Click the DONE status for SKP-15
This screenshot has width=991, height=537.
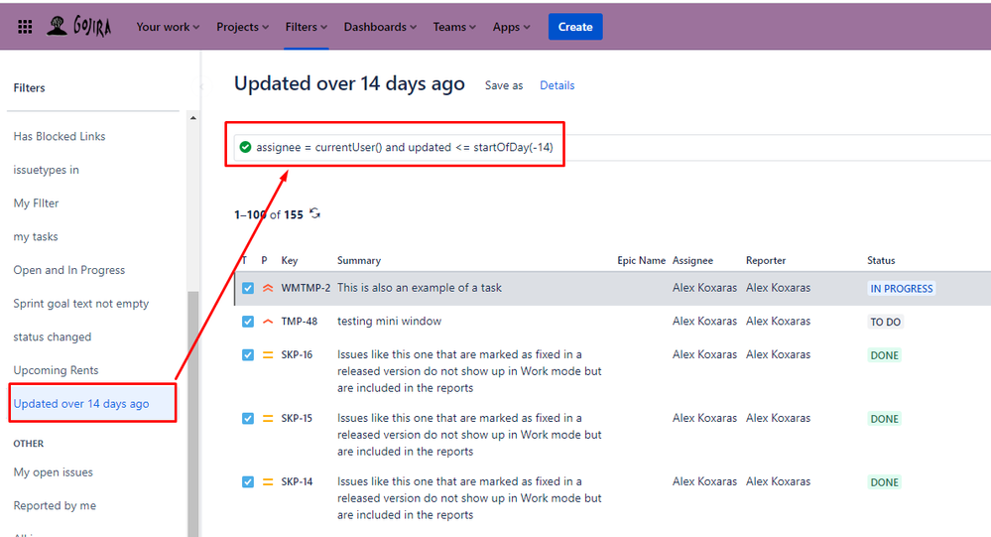coord(884,419)
